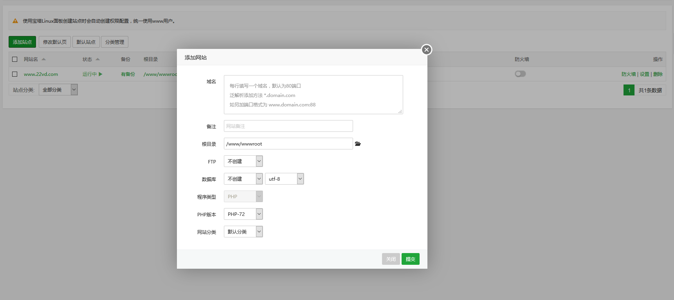Click the 设置 action link

[645, 74]
